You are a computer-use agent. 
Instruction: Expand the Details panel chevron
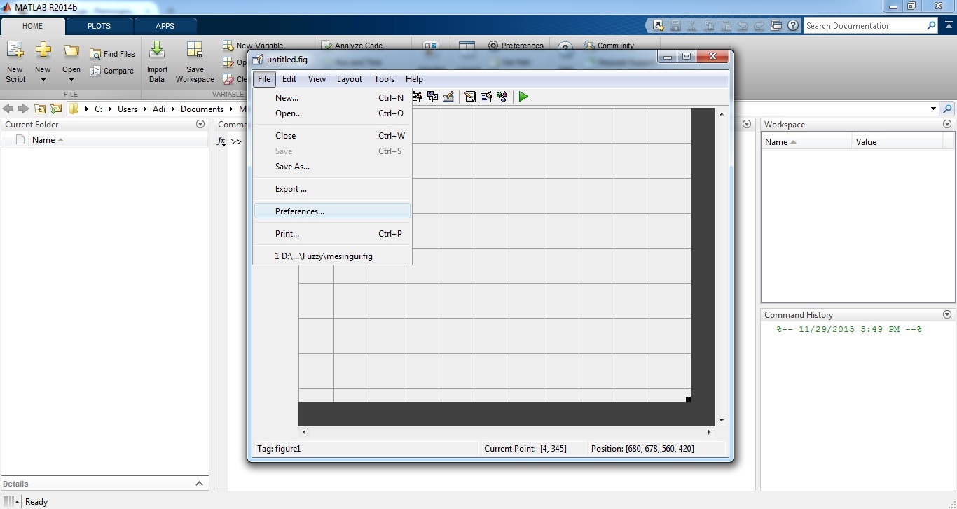199,484
